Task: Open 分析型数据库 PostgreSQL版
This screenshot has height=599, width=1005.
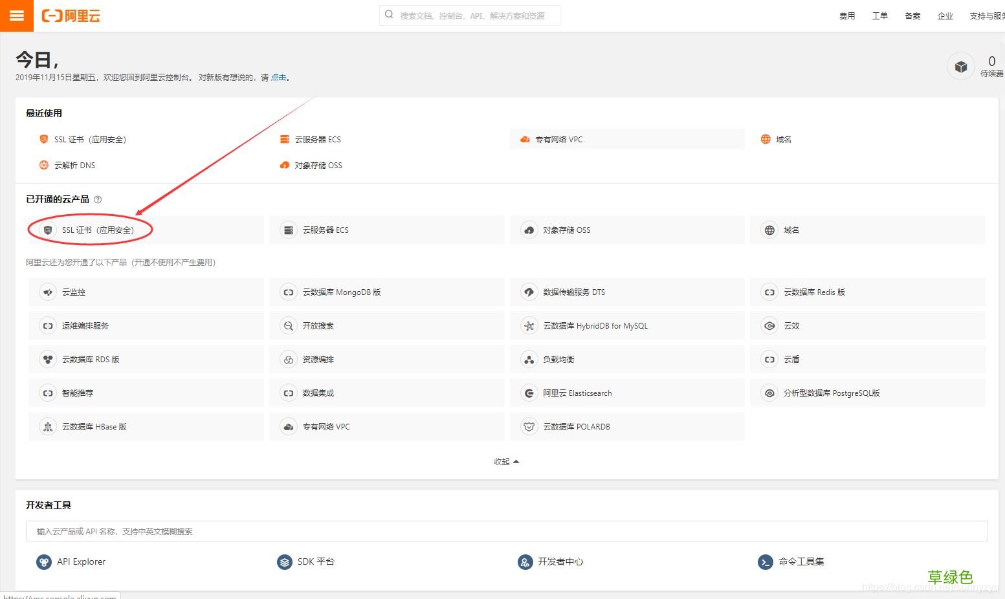Action: (x=868, y=393)
